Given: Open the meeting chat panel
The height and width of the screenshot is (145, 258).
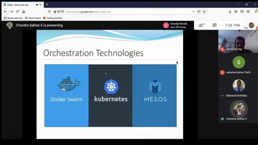Looking at the screenshot, I should [x=214, y=25].
